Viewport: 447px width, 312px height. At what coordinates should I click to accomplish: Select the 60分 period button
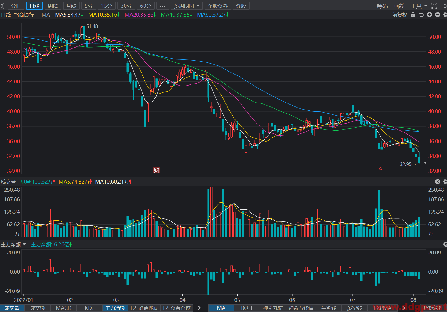[x=146, y=6]
